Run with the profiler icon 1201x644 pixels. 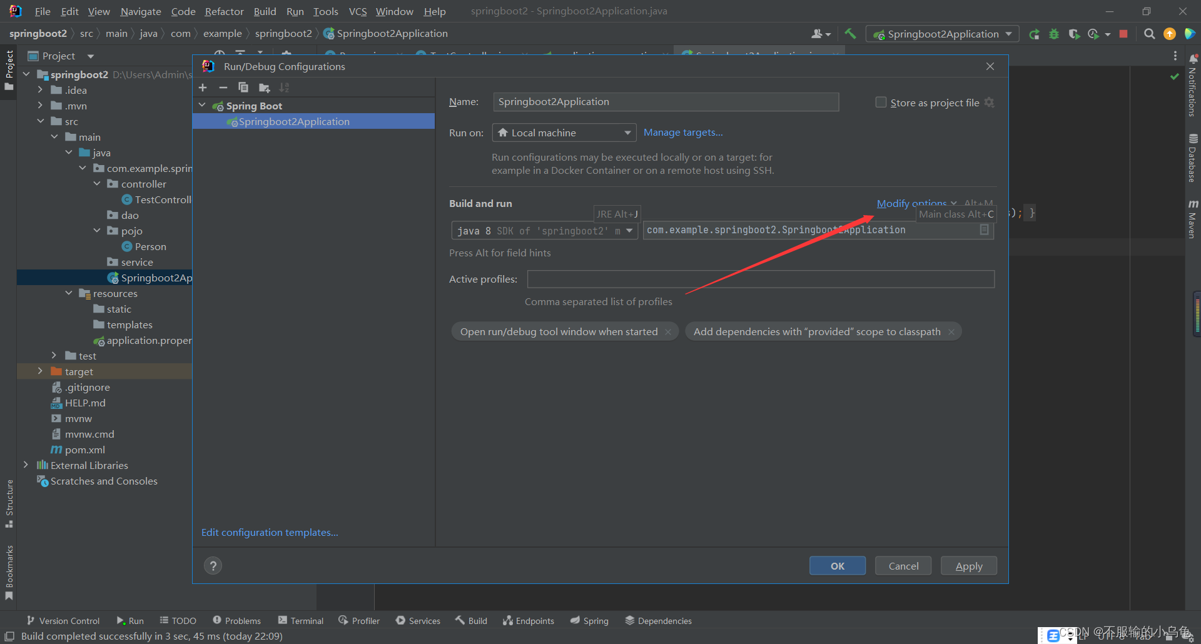(1093, 34)
